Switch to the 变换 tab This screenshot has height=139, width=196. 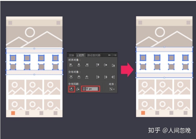[71, 55]
